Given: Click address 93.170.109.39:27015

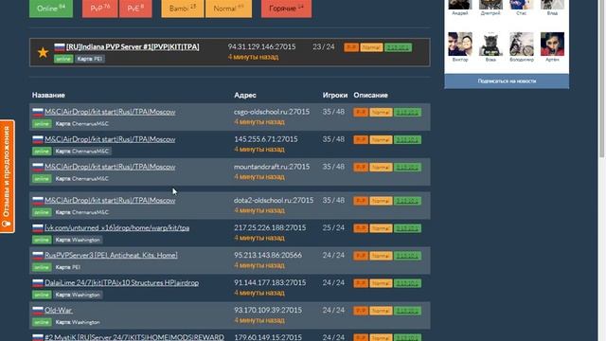Looking at the screenshot, I should 268,310.
